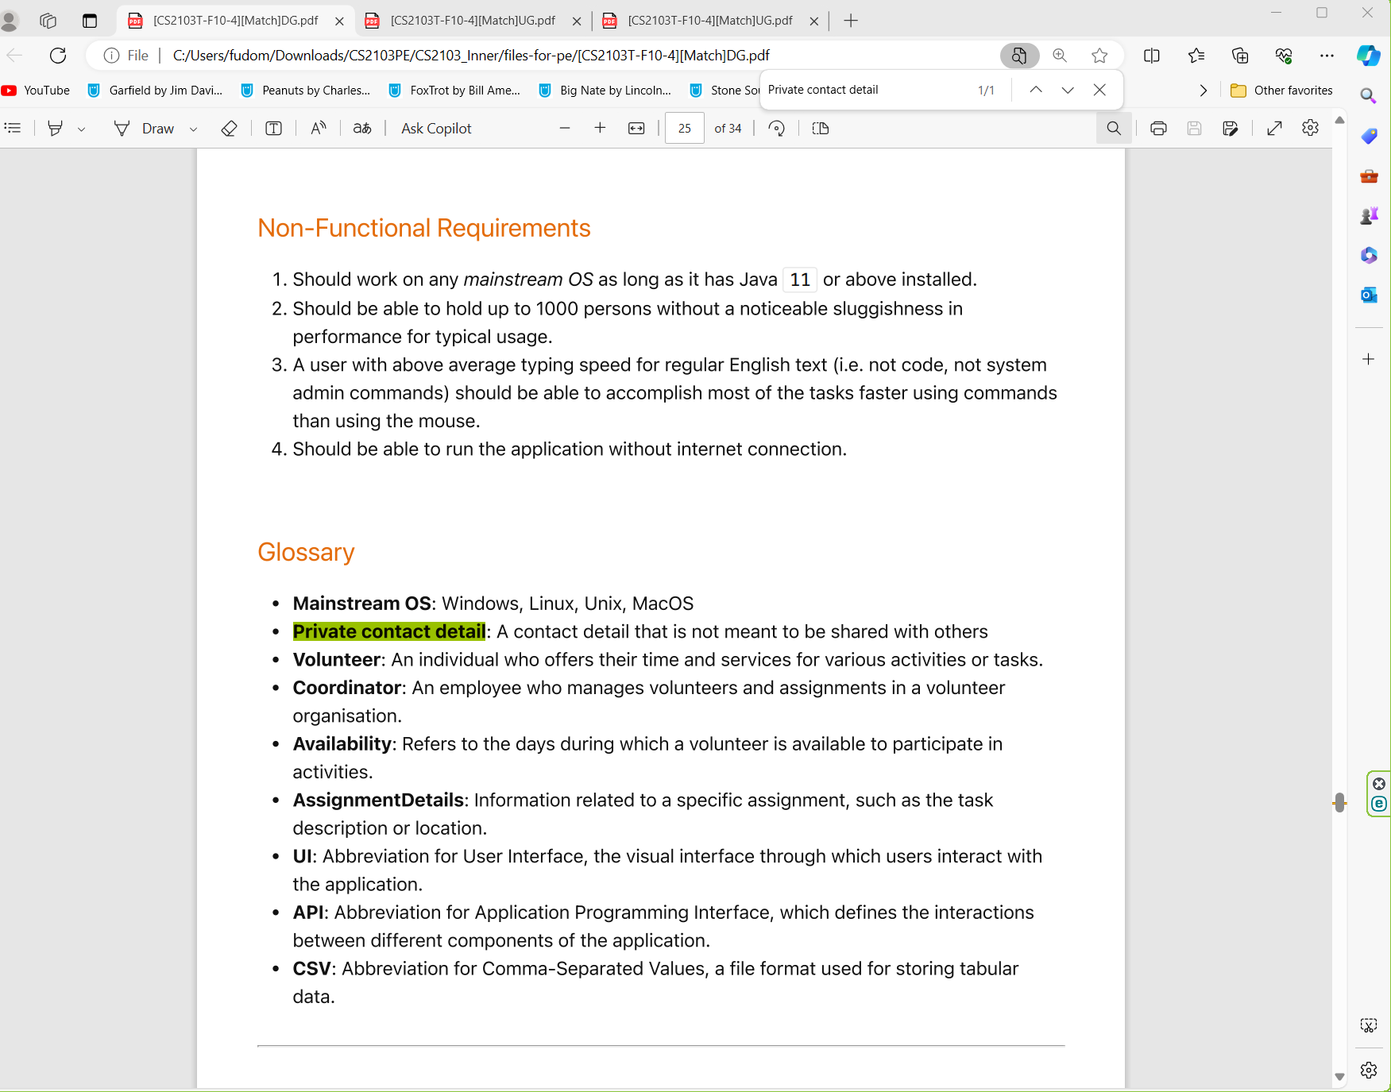Rotate the PDF page

777,128
